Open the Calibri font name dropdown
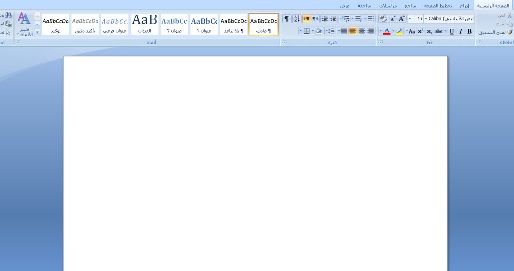This screenshot has width=514, height=271. (x=426, y=19)
